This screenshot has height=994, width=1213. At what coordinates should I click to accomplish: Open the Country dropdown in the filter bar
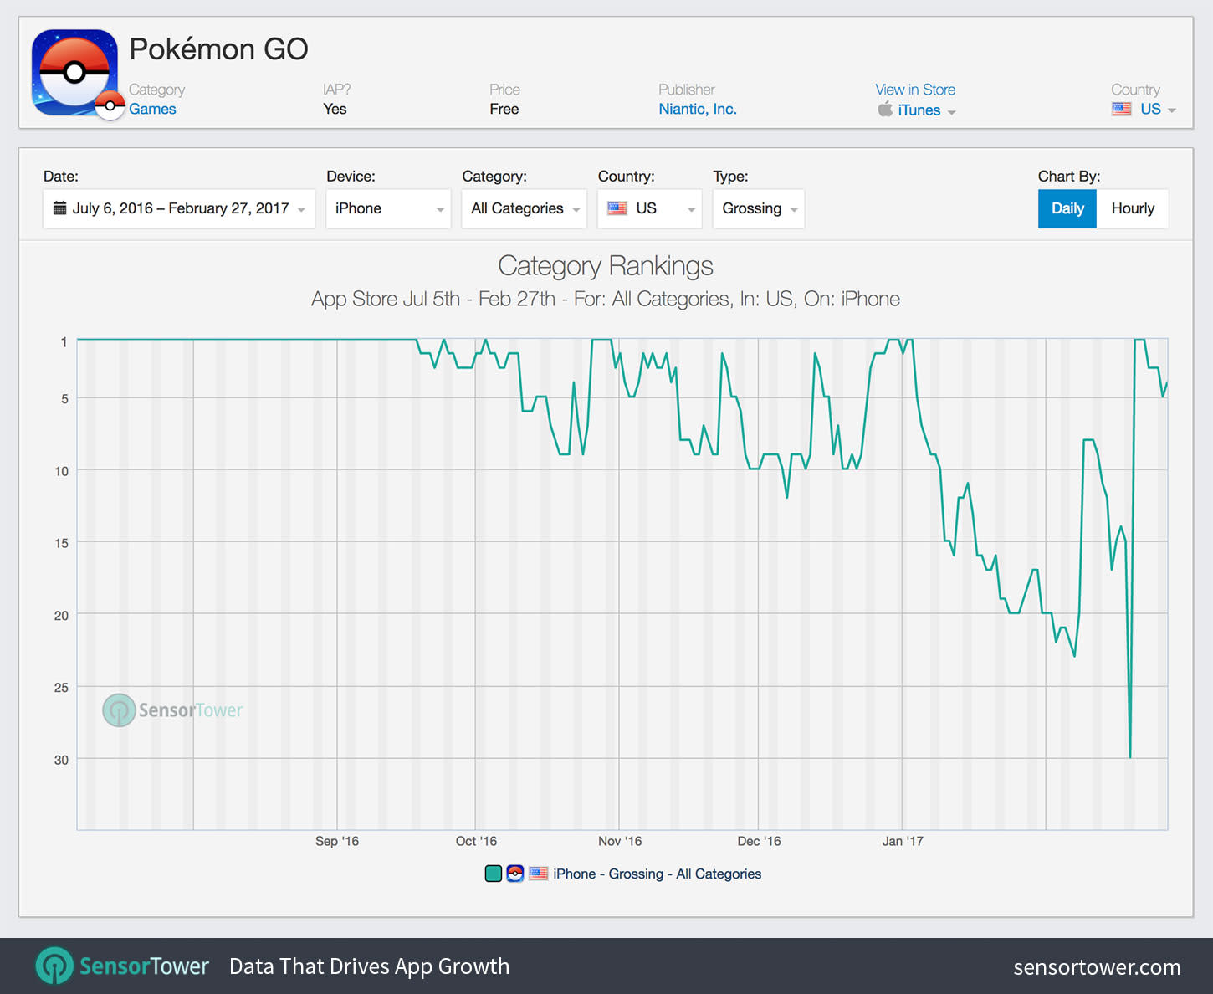(x=649, y=208)
